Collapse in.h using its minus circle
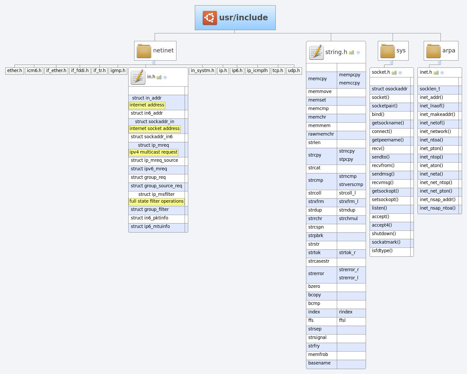467x374 pixels. tap(165, 77)
